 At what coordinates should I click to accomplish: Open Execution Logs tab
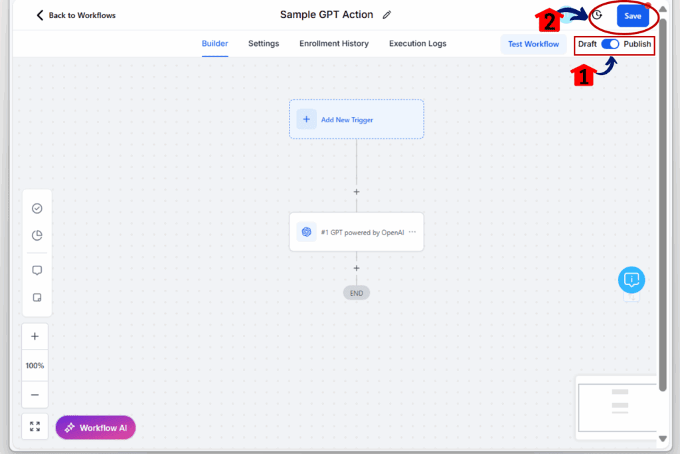(418, 43)
